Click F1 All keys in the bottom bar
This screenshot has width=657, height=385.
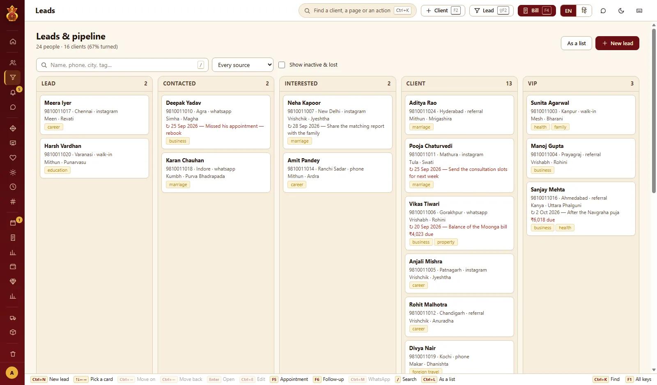coord(639,379)
